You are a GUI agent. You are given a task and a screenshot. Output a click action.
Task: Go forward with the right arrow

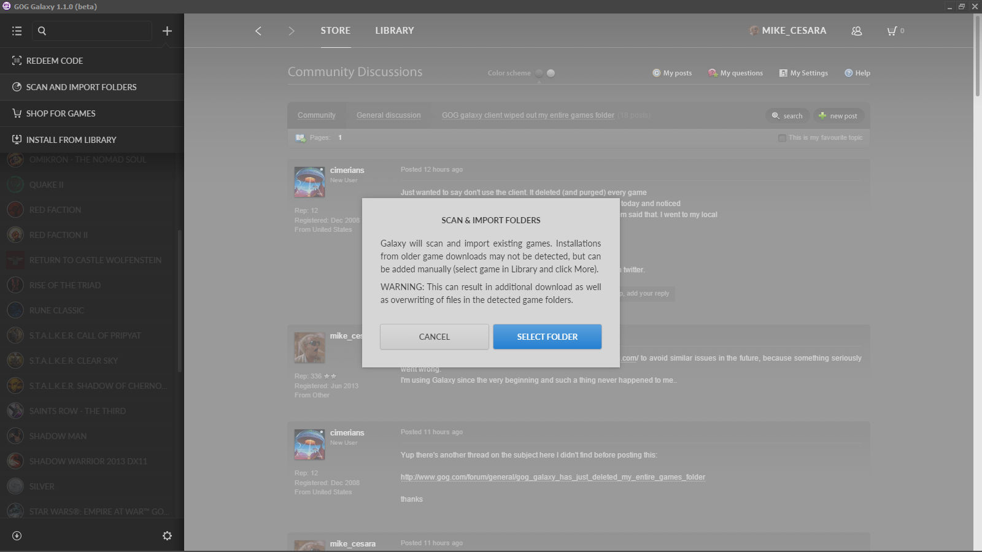click(x=292, y=31)
